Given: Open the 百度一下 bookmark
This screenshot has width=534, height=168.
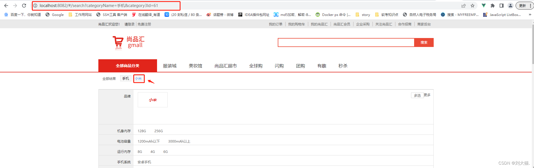Looking at the screenshot, I should click(x=22, y=15).
